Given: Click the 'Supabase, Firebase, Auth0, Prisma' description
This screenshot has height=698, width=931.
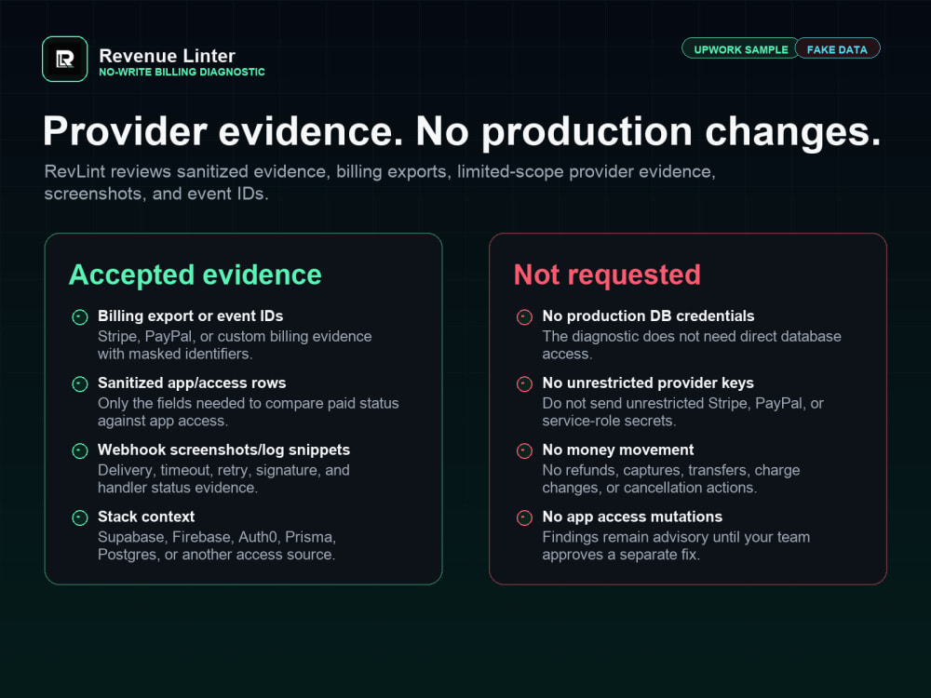Looking at the screenshot, I should (x=217, y=545).
